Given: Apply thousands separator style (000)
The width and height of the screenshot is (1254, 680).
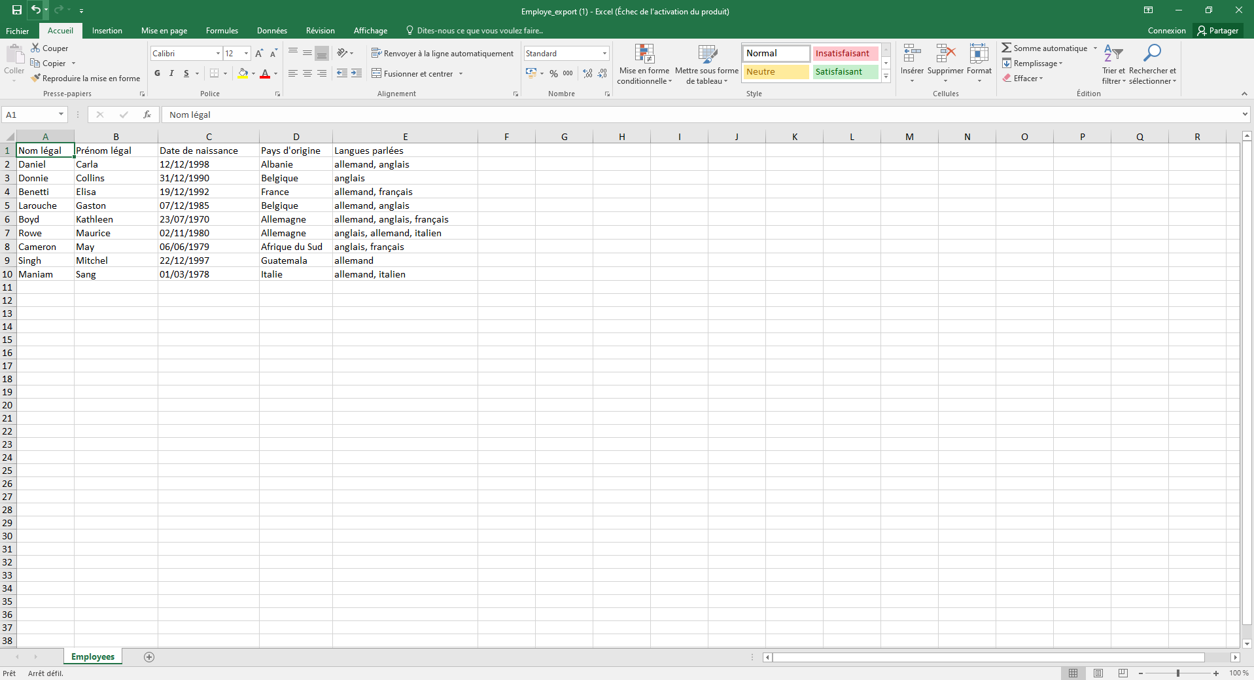Looking at the screenshot, I should point(568,73).
